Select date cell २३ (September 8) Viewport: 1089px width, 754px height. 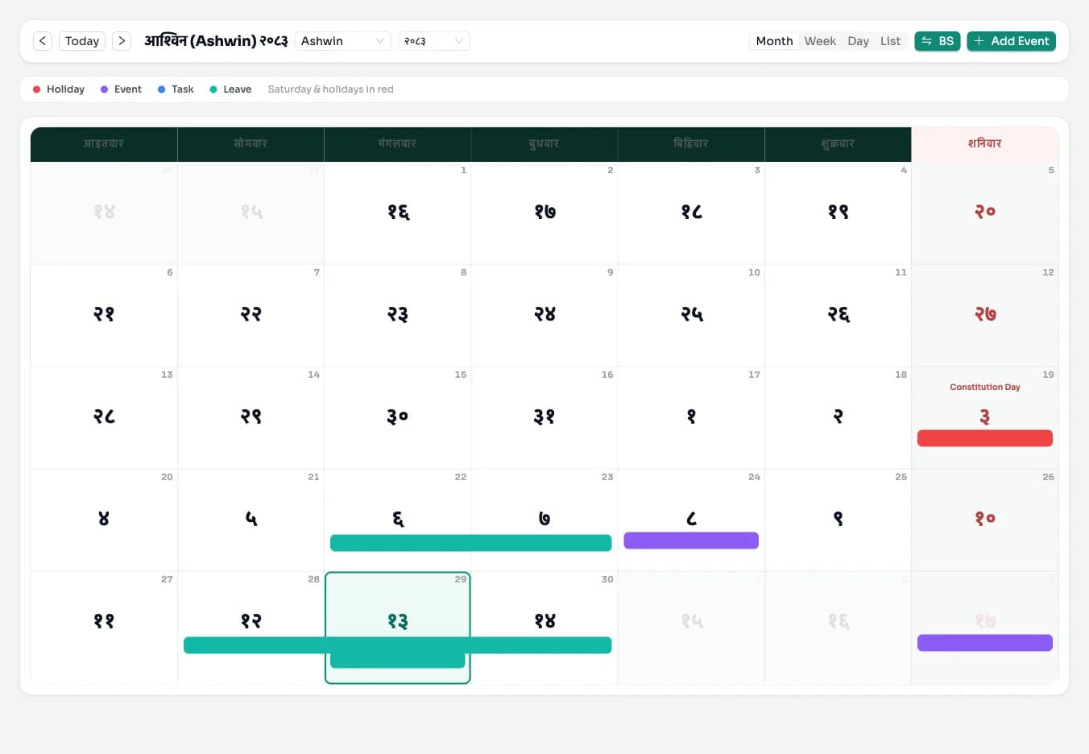397,315
